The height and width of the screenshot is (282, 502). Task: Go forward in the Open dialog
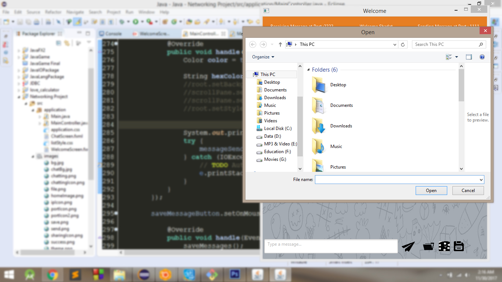(x=263, y=44)
